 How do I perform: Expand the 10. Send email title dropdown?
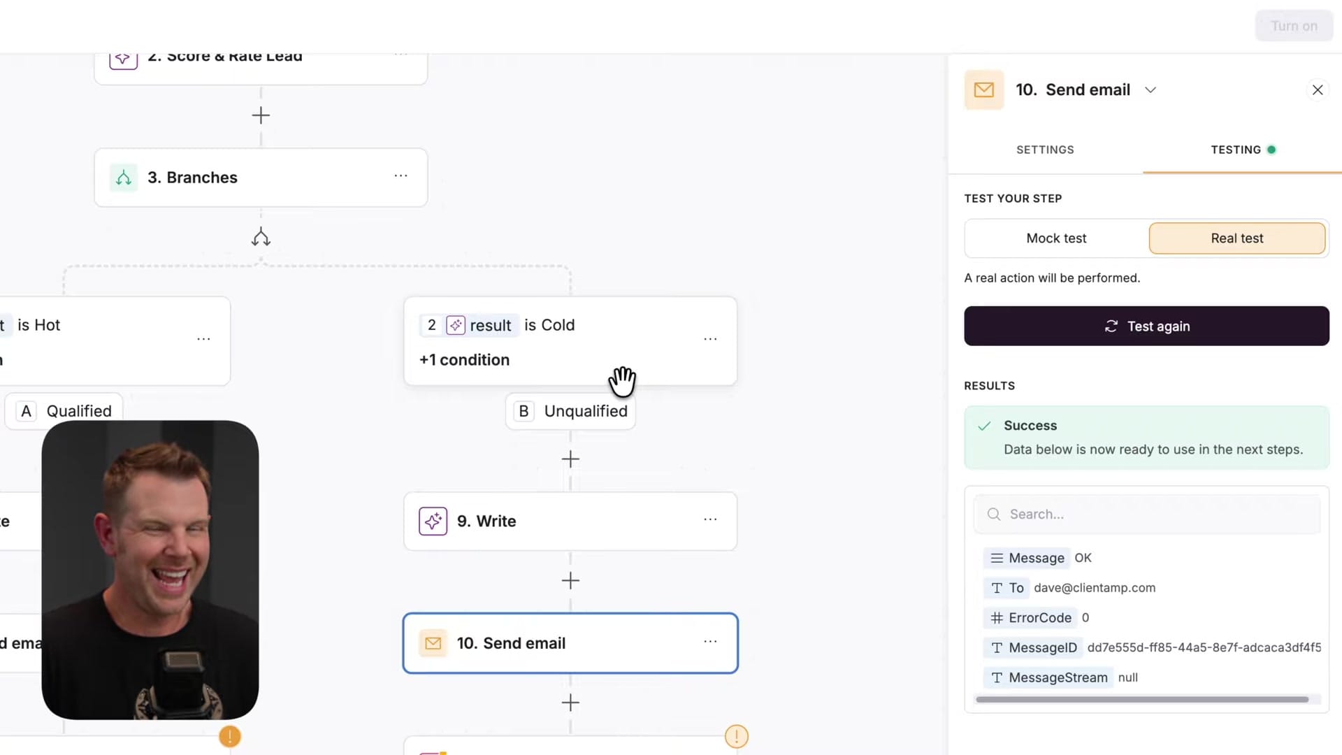(x=1150, y=90)
